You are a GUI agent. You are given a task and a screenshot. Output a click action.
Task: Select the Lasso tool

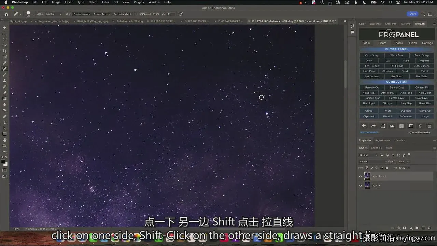[4, 39]
